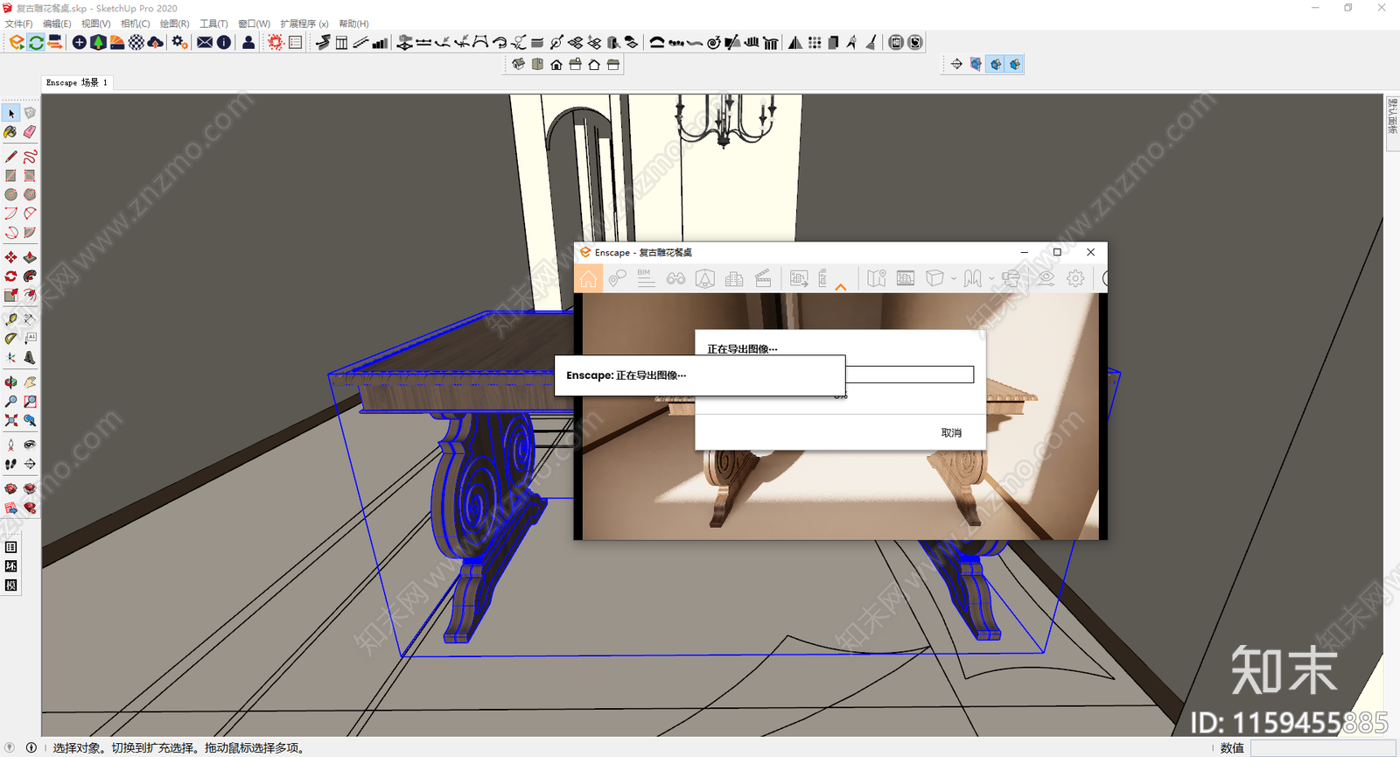The height and width of the screenshot is (757, 1400).
Task: Open the 帮助(H) menu
Action: click(x=353, y=24)
